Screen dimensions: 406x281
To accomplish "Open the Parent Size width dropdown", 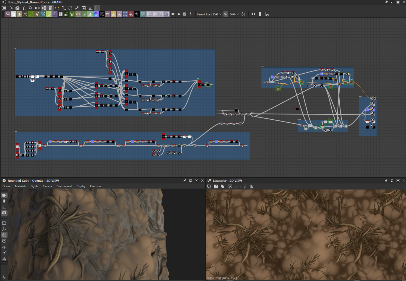I will click(x=217, y=14).
